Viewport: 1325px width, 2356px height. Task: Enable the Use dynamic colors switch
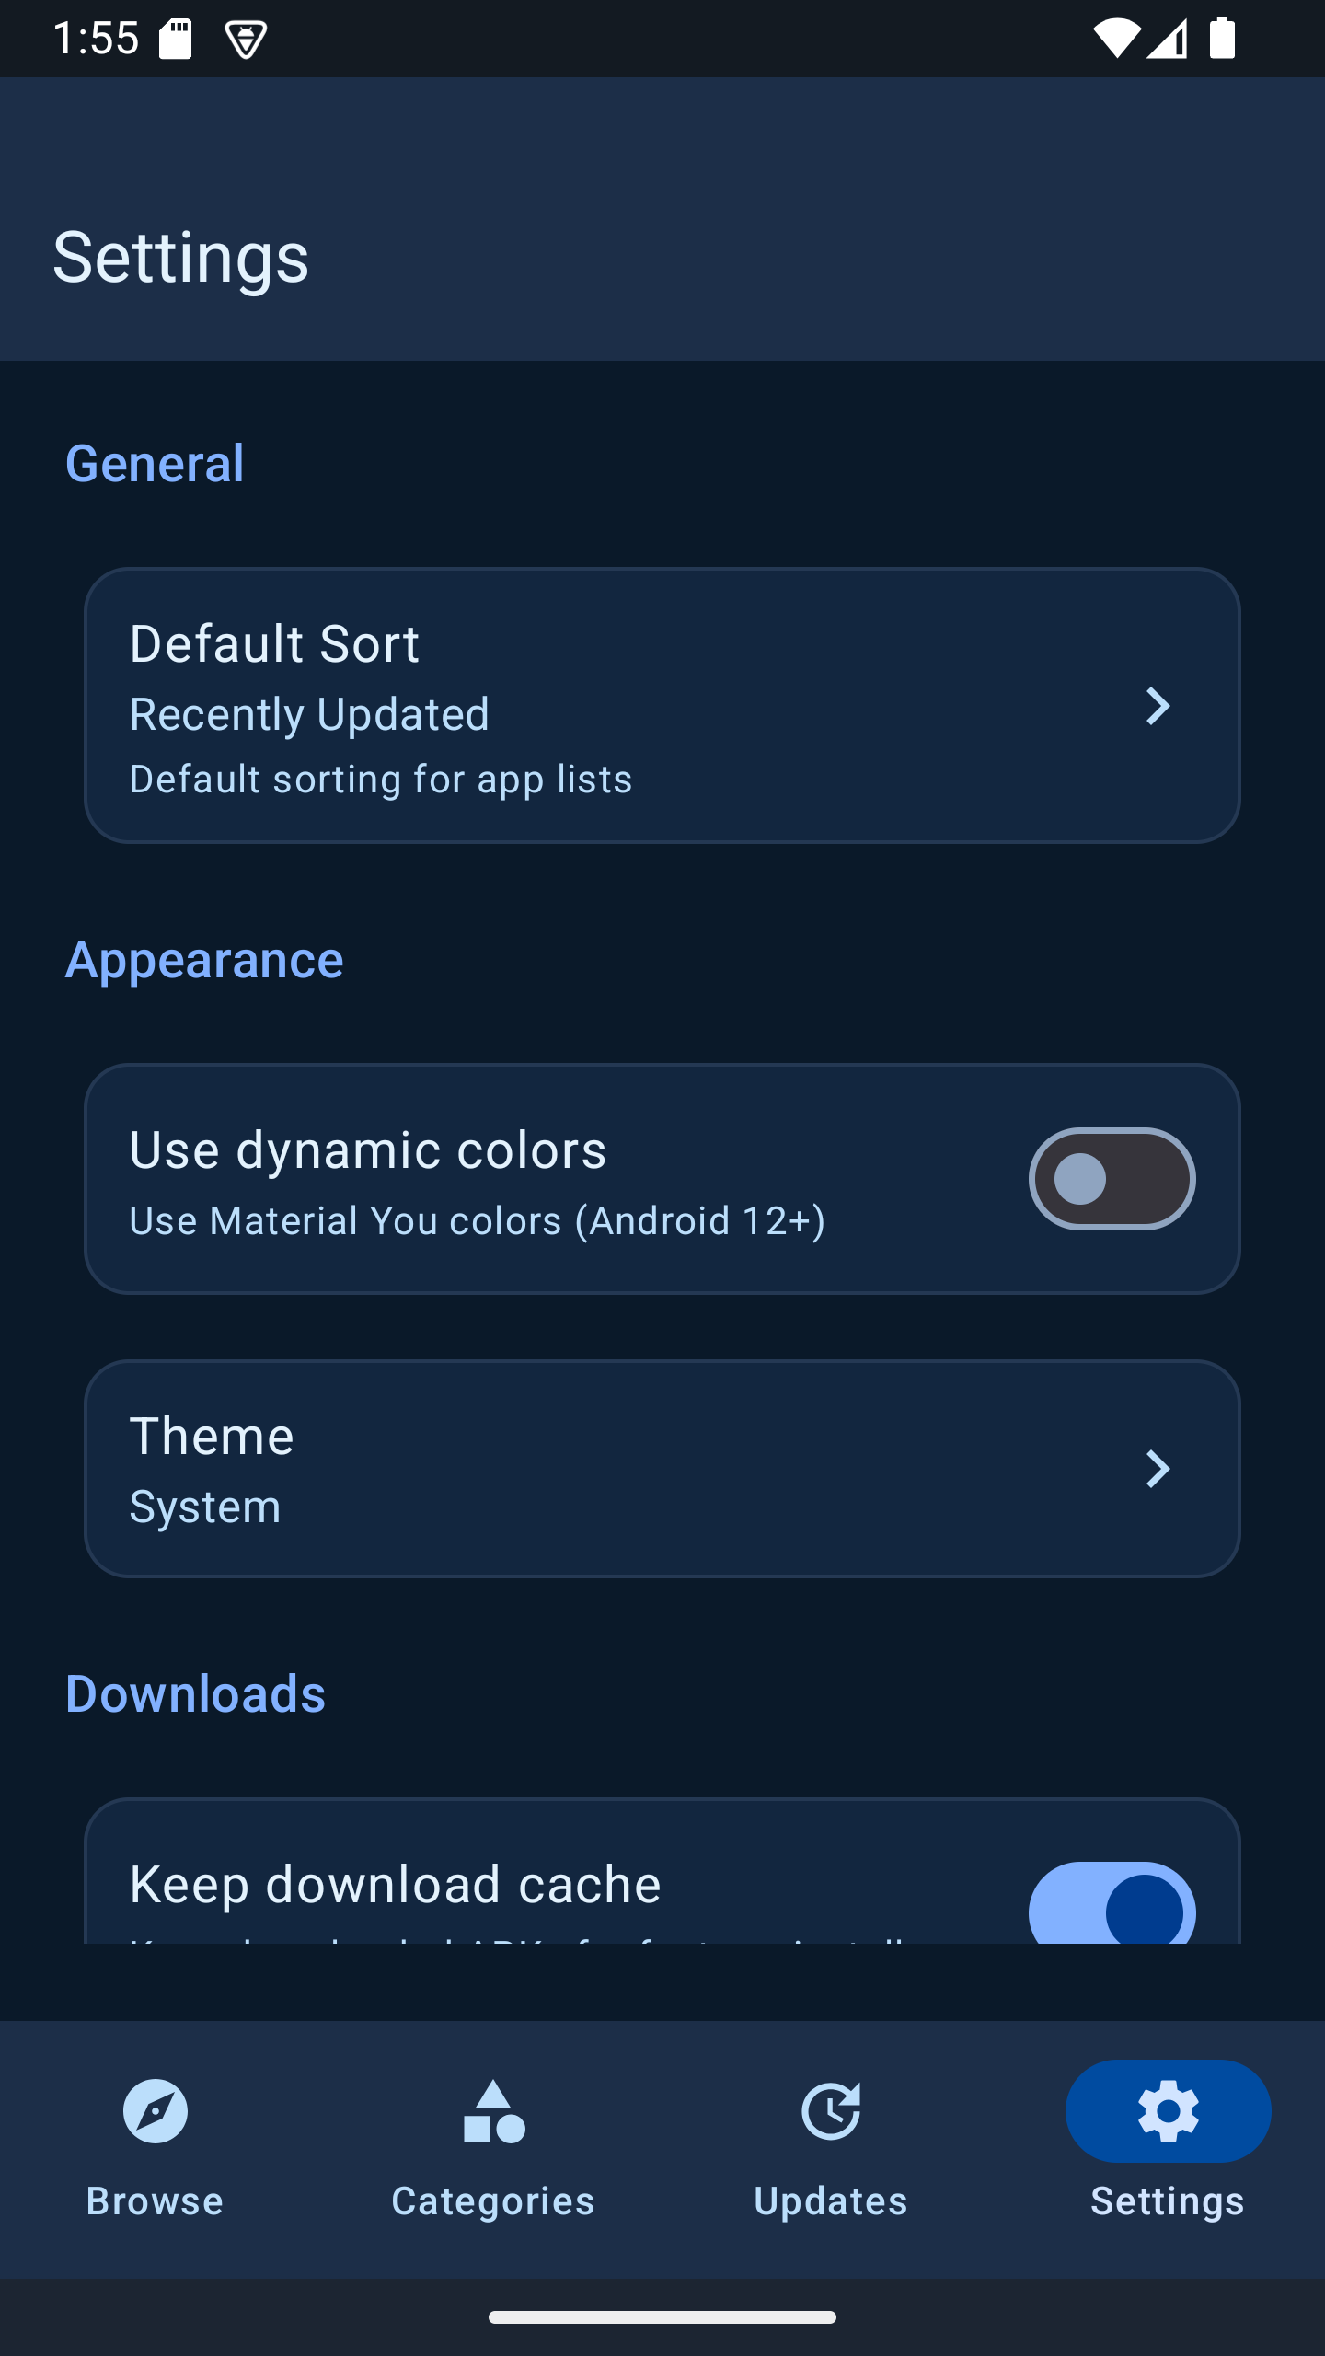click(x=1112, y=1179)
